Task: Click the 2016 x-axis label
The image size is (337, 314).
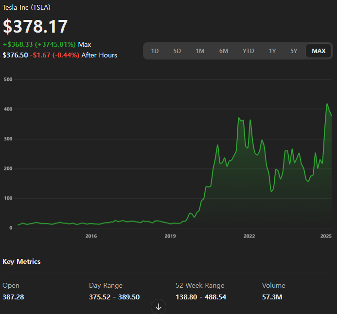Action: click(91, 236)
